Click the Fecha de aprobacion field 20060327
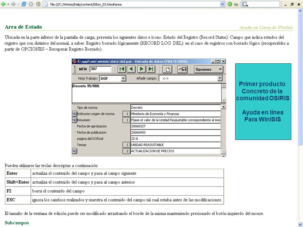 (x=175, y=126)
